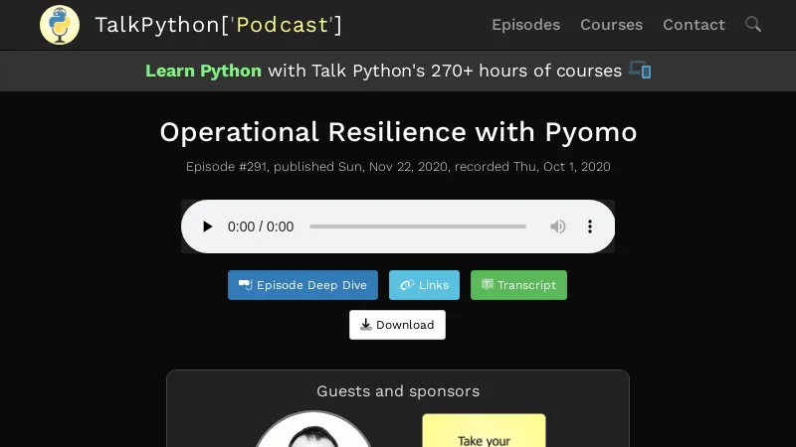Select Contact in the top navigation
Image resolution: width=796 pixels, height=447 pixels.
point(694,25)
